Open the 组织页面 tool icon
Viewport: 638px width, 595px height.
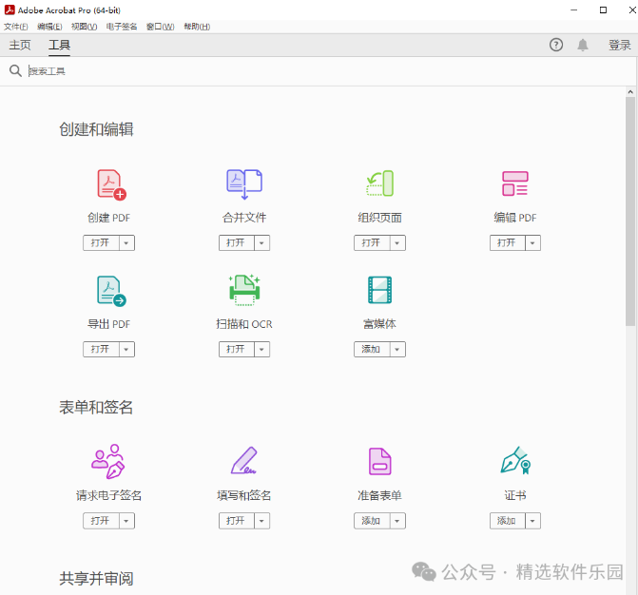pos(380,183)
